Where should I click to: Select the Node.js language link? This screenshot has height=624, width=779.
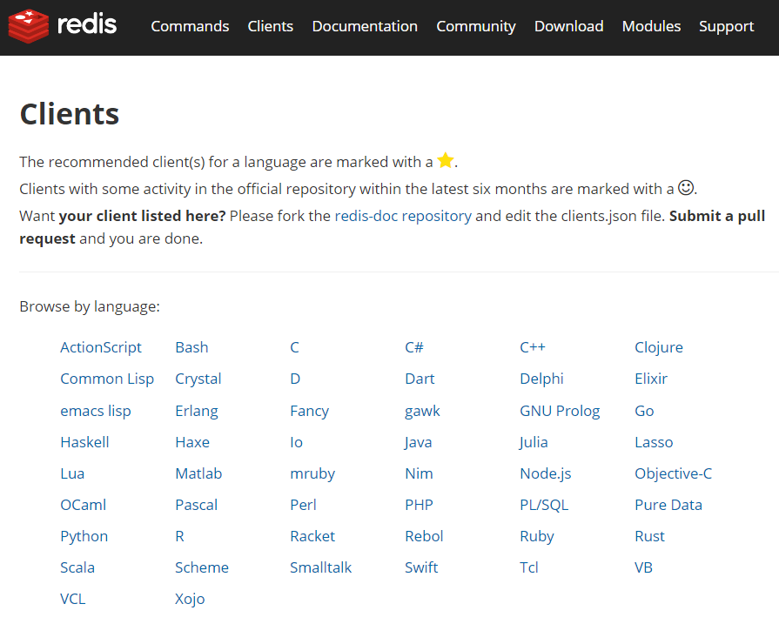[x=545, y=473]
